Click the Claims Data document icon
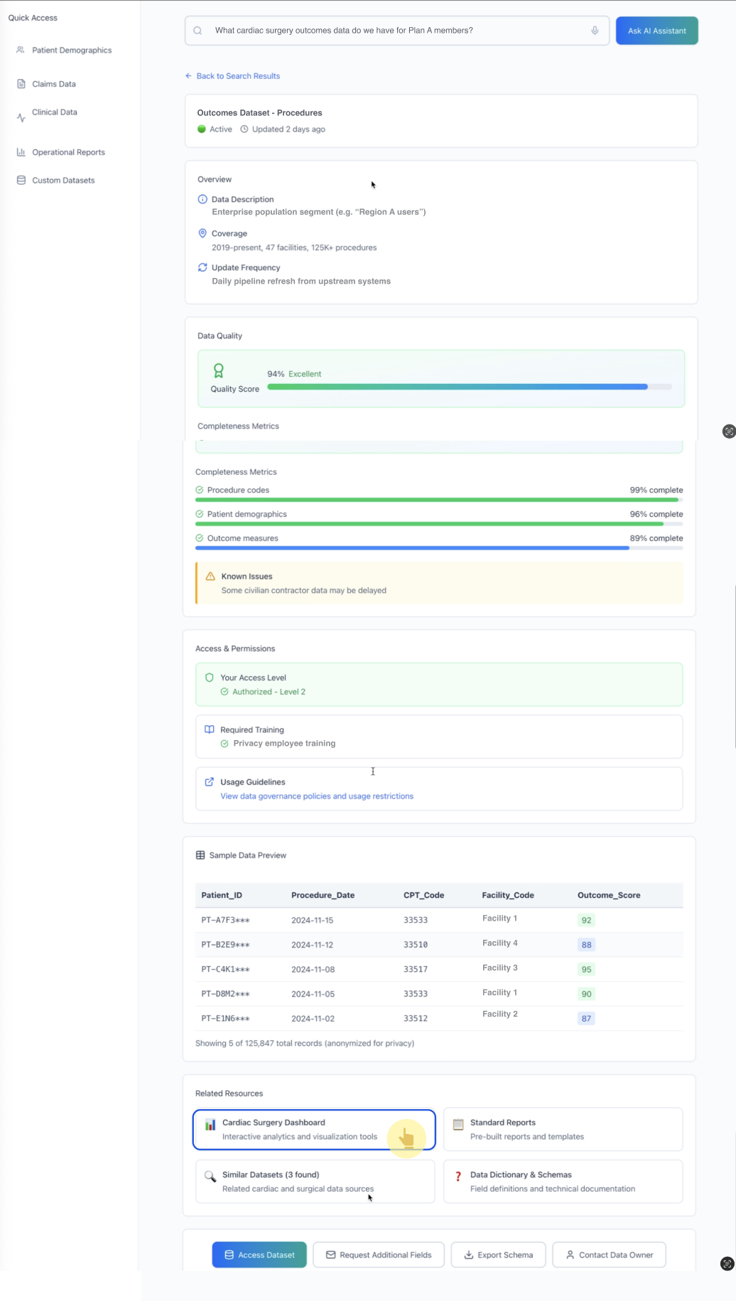The height and width of the screenshot is (1301, 736). (21, 84)
